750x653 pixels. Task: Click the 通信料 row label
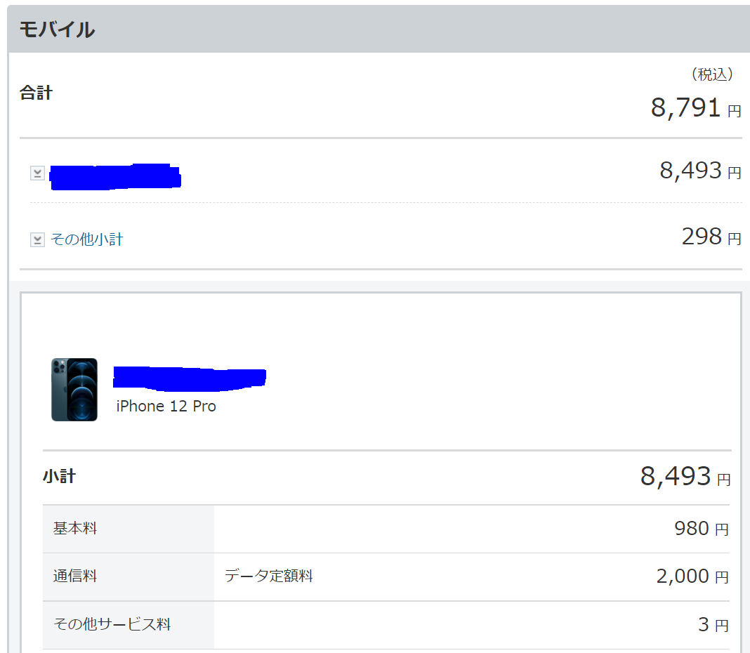click(75, 576)
